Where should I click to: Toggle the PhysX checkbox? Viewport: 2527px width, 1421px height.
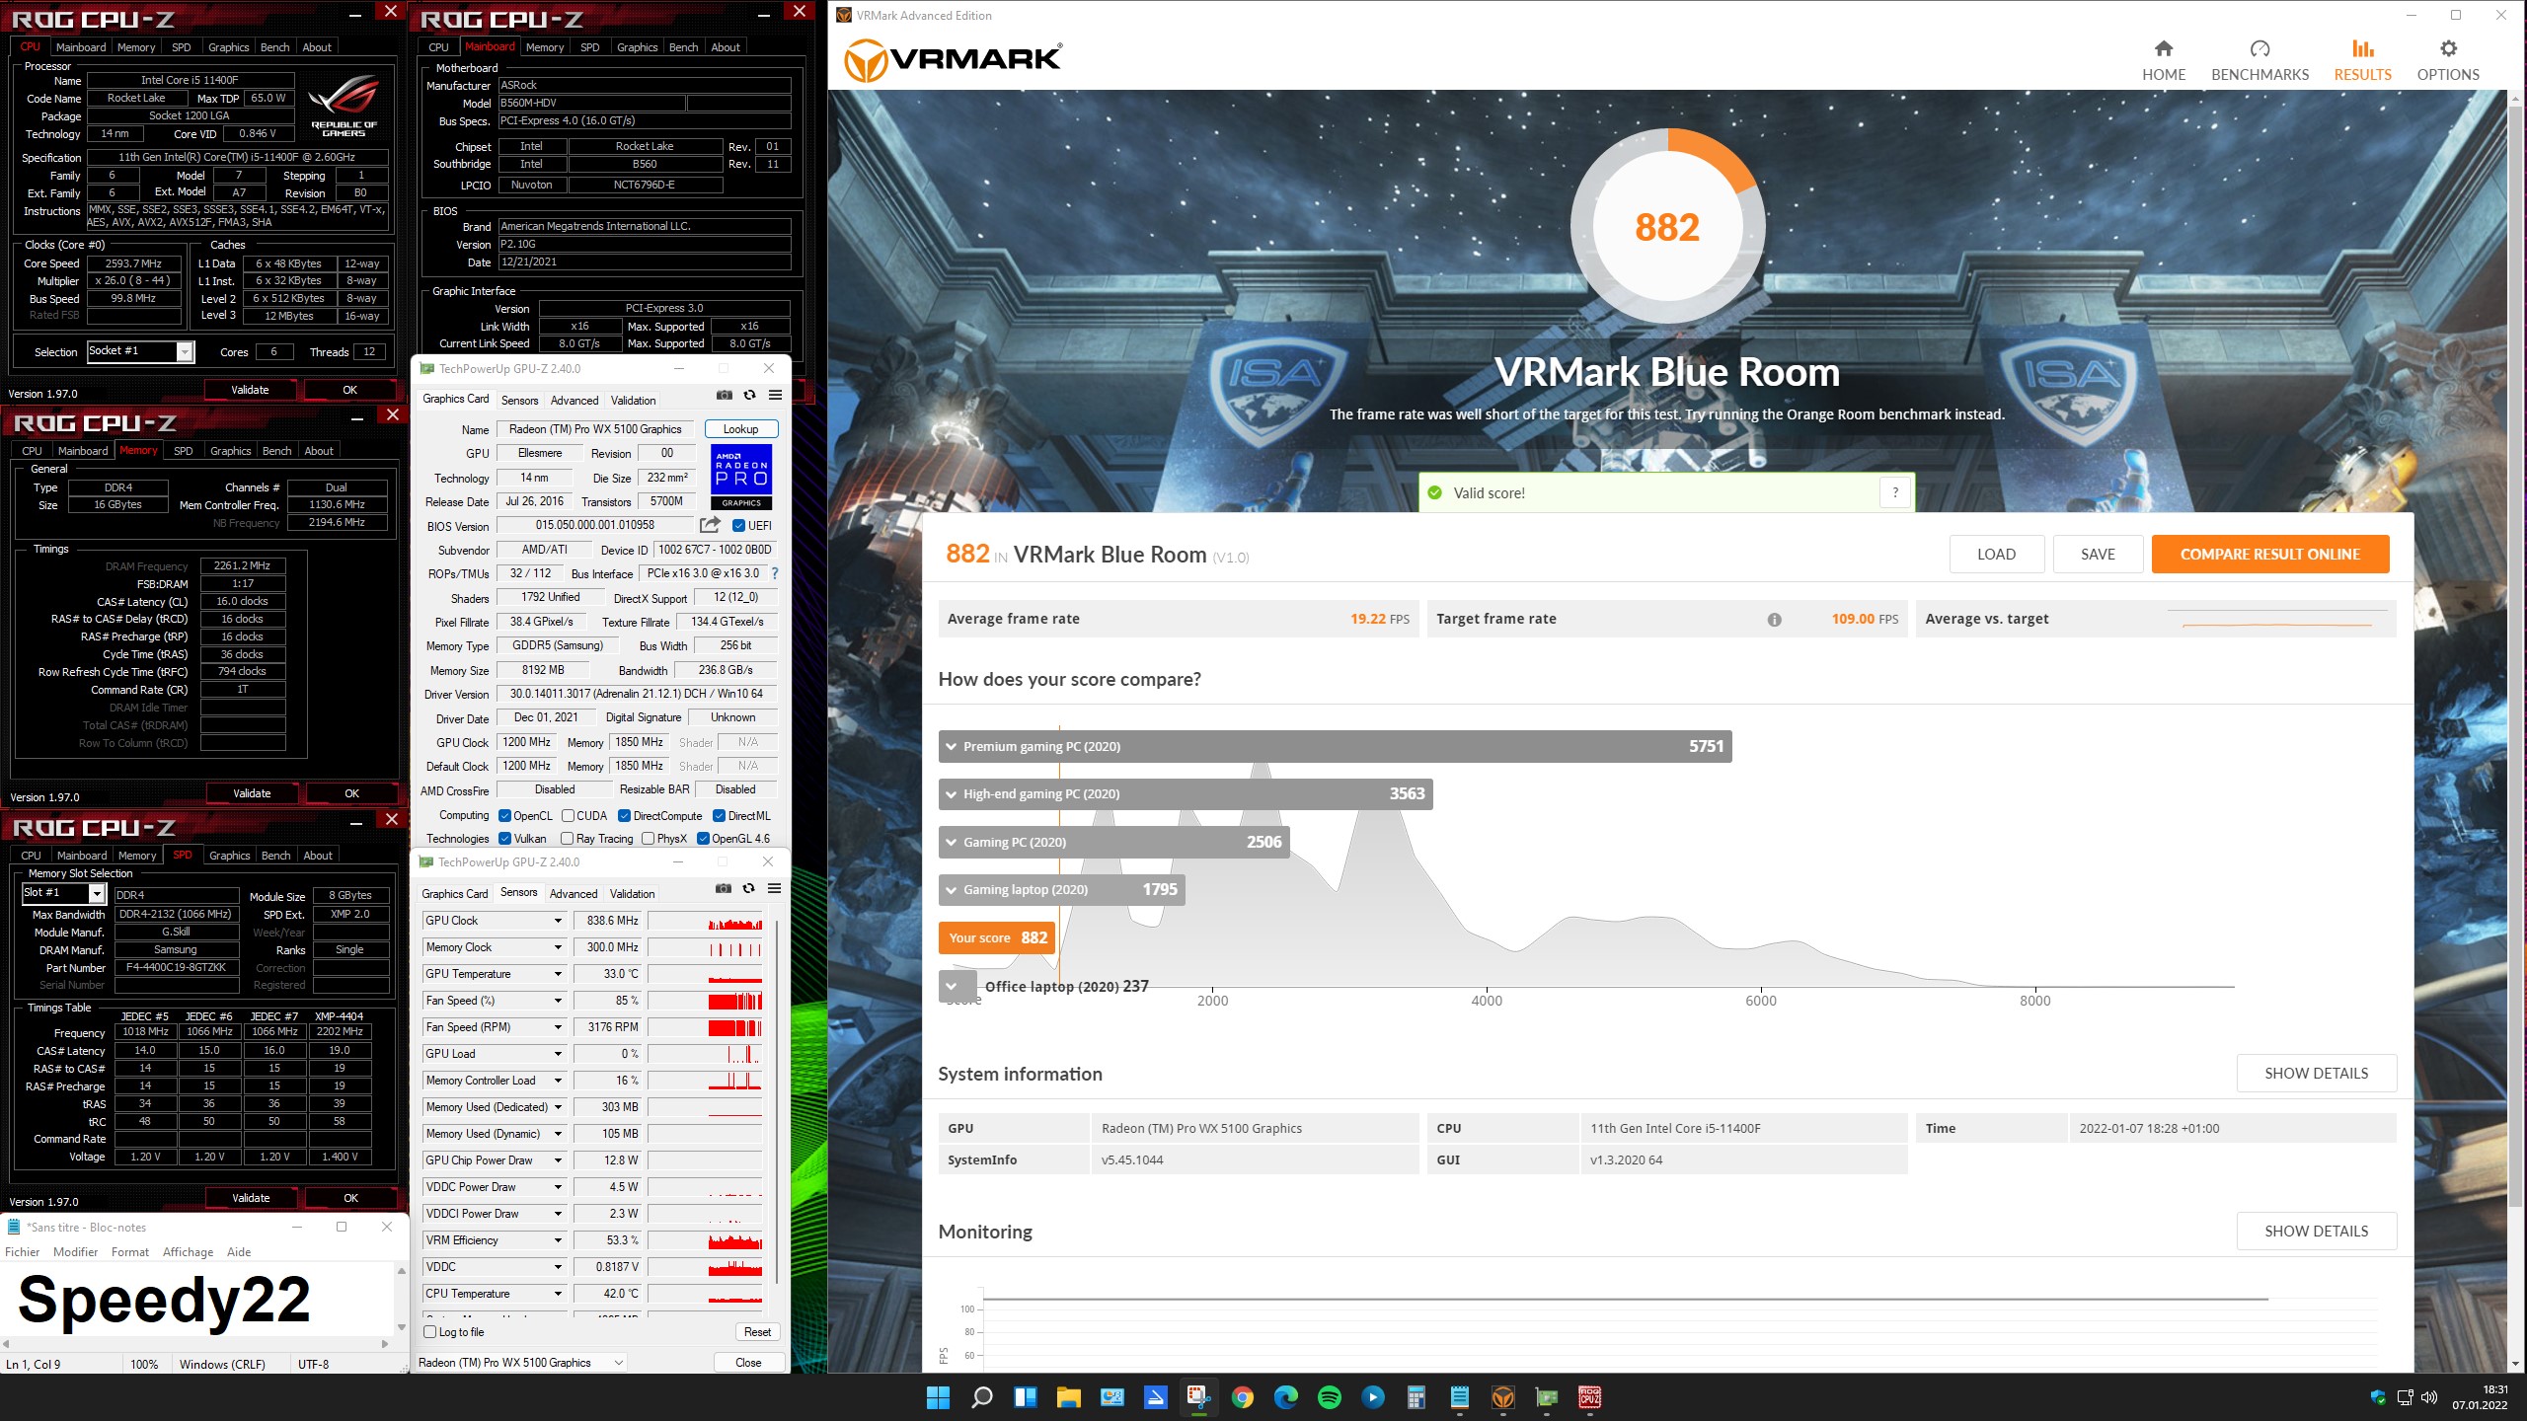648,839
